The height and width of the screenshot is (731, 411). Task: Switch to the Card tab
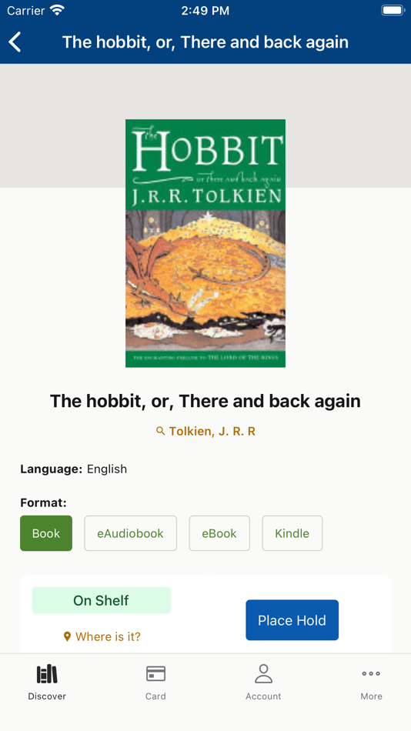point(155,683)
